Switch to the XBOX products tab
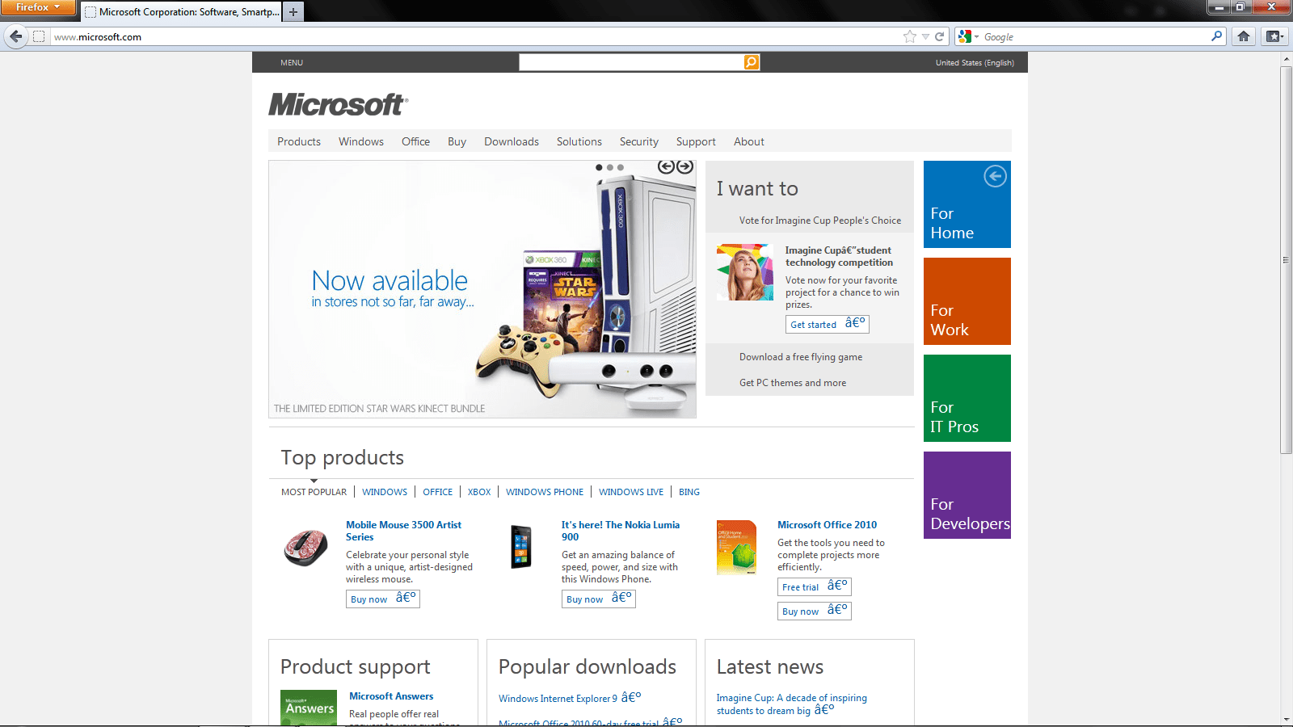This screenshot has width=1293, height=727. pyautogui.click(x=479, y=492)
